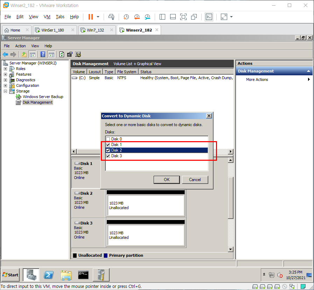Confirm the conversion with OK
314x290 pixels.
click(x=167, y=180)
